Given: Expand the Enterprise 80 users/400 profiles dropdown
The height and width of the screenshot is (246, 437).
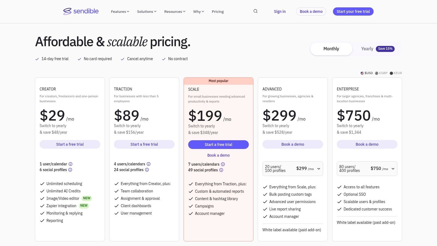Looking at the screenshot, I should [x=393, y=169].
